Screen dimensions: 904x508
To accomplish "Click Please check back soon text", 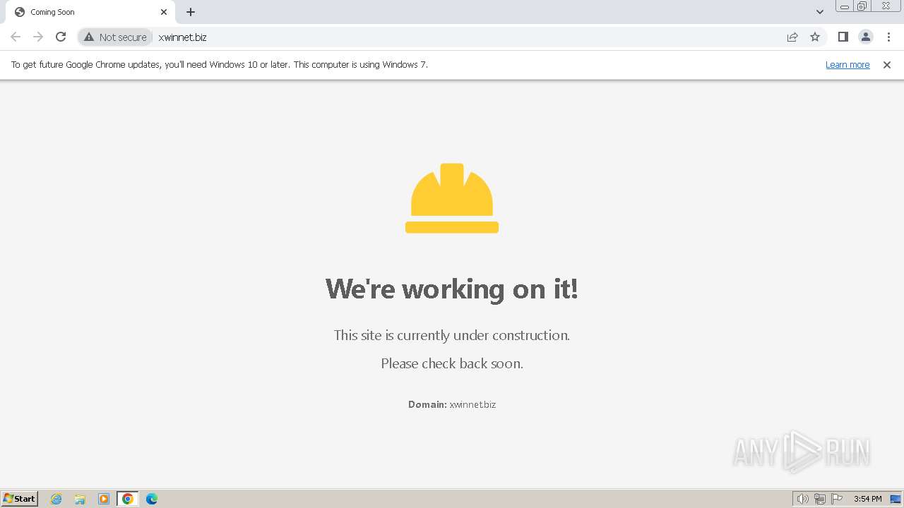I will click(452, 363).
